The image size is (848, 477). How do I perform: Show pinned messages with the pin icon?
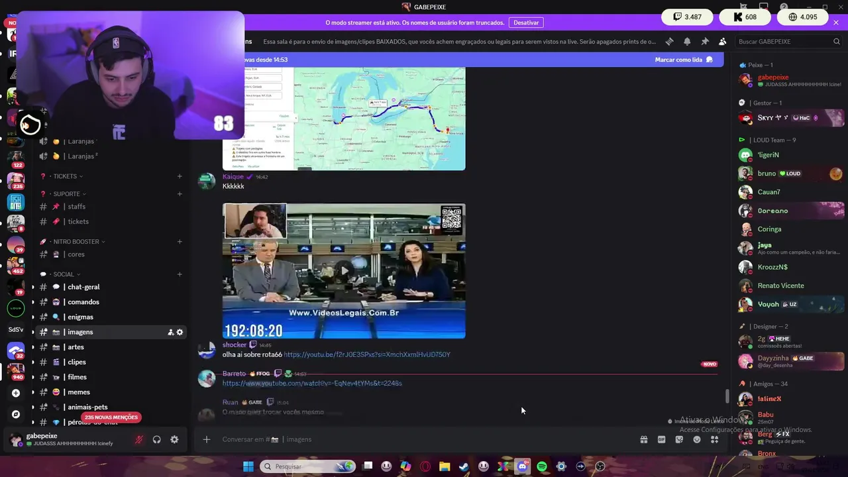[x=705, y=41]
